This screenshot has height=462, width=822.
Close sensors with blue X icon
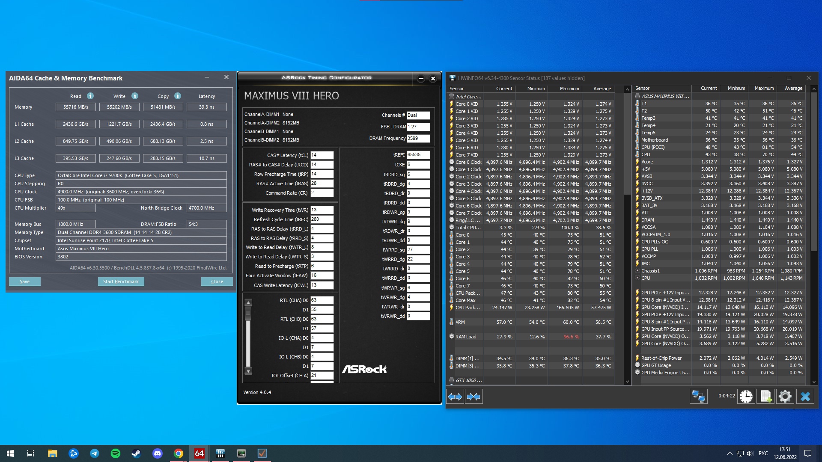[x=805, y=397]
